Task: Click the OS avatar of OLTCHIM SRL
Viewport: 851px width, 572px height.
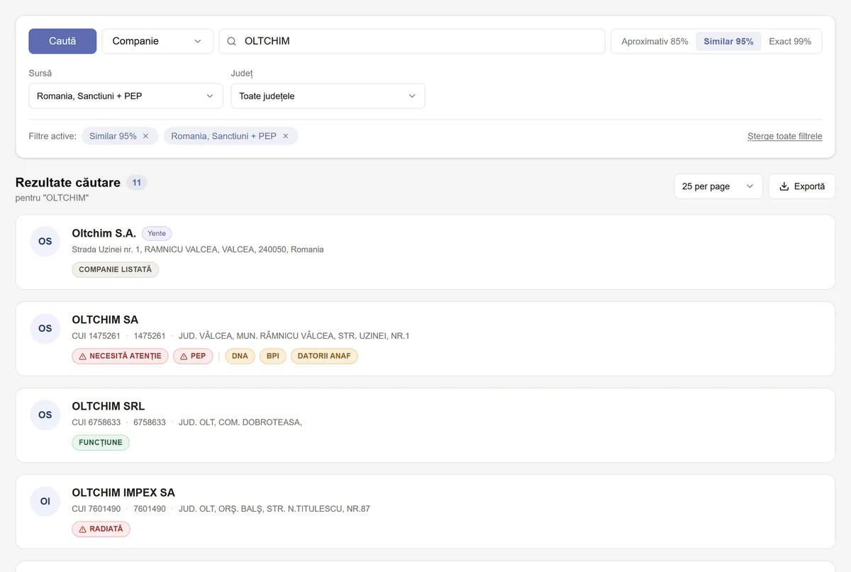Action: pos(45,415)
